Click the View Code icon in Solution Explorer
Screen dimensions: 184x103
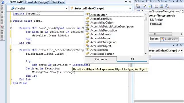point(156,6)
